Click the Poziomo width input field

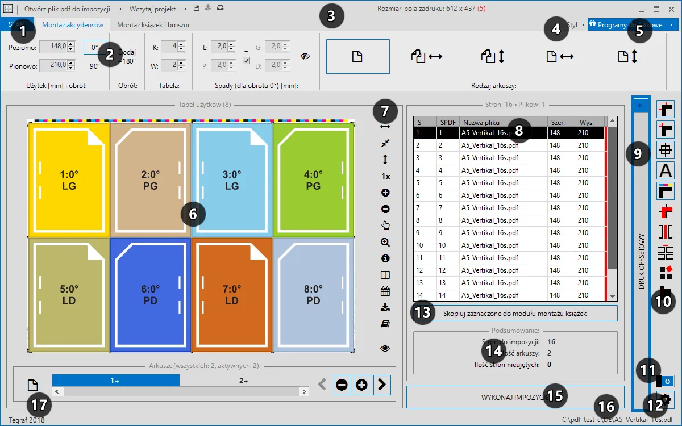(53, 47)
